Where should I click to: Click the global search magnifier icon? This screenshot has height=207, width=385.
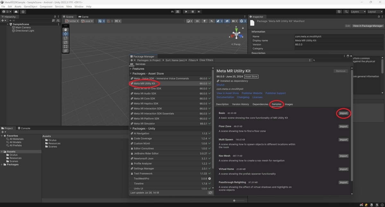click(346, 12)
